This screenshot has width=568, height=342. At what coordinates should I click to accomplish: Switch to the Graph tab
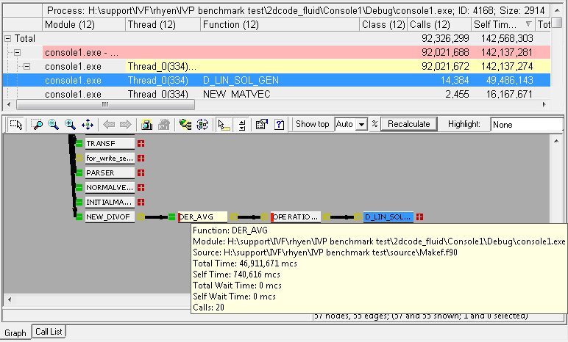tap(15, 332)
